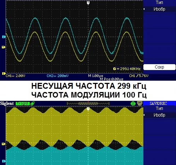Click the frequency counter 299.140KHz readout

tap(127, 69)
